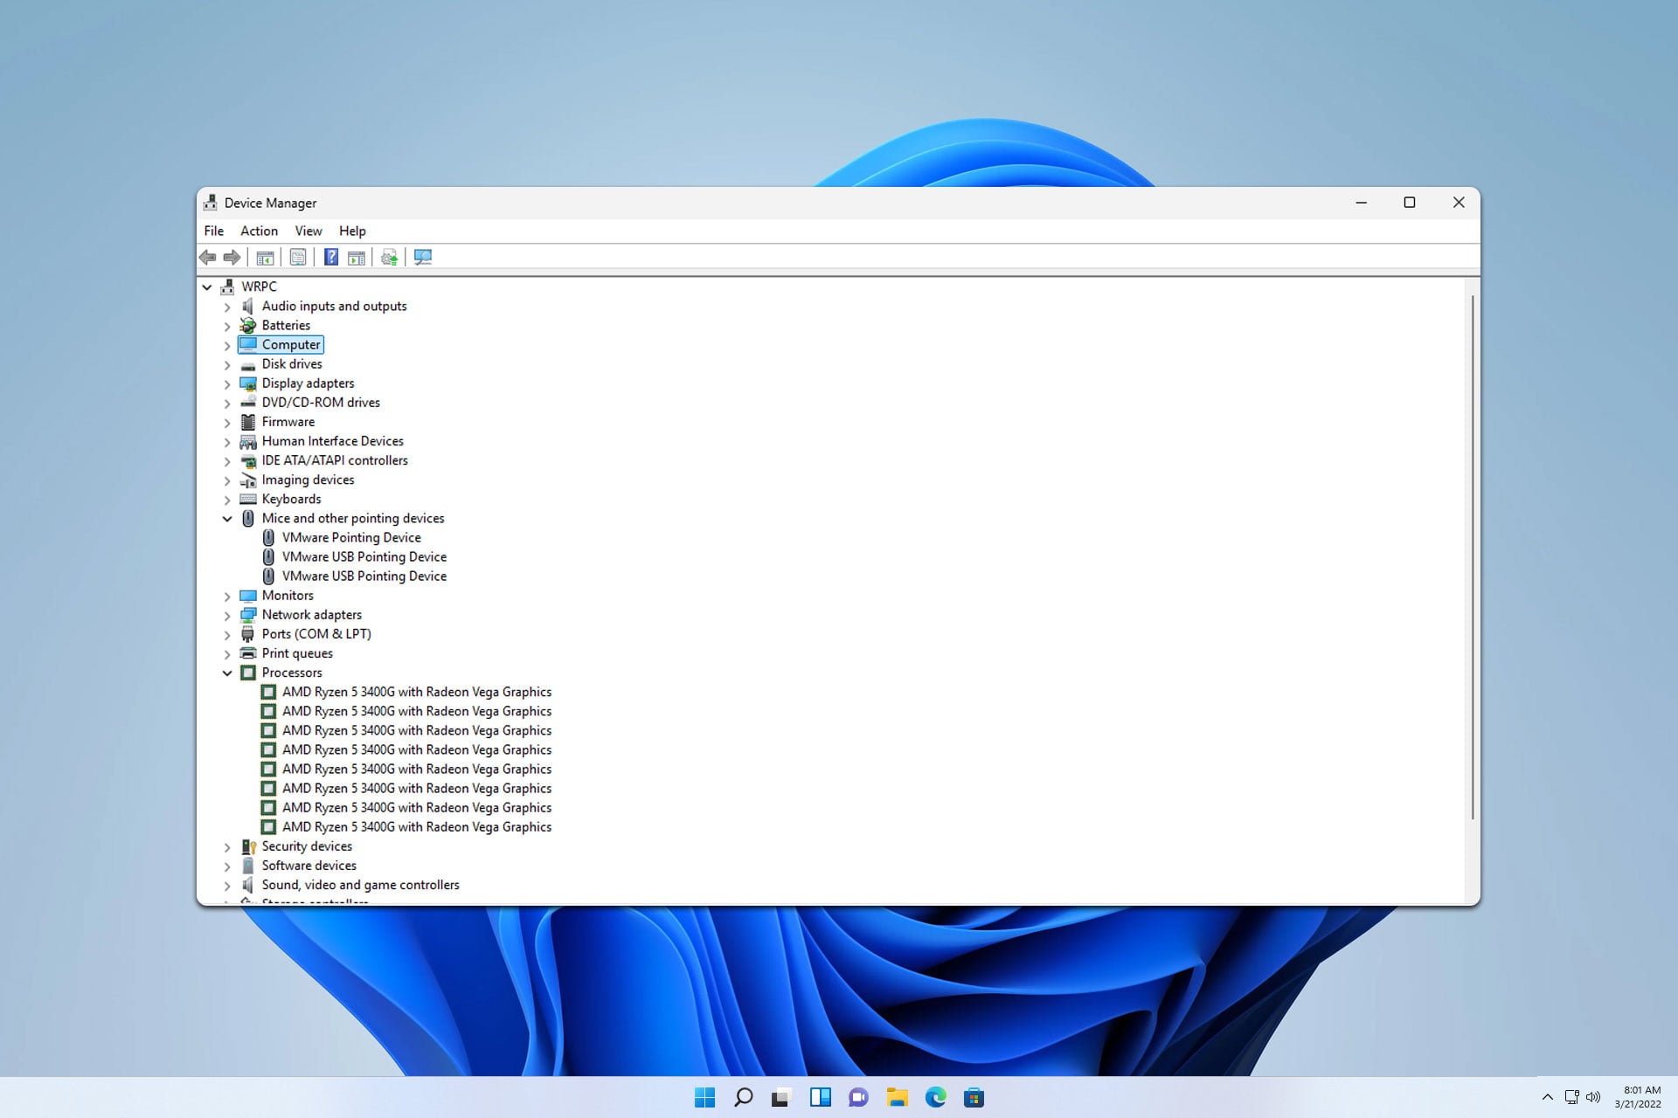Screen dimensions: 1678x1118
Task: Collapse Mice and other pointing devices
Action: point(228,518)
